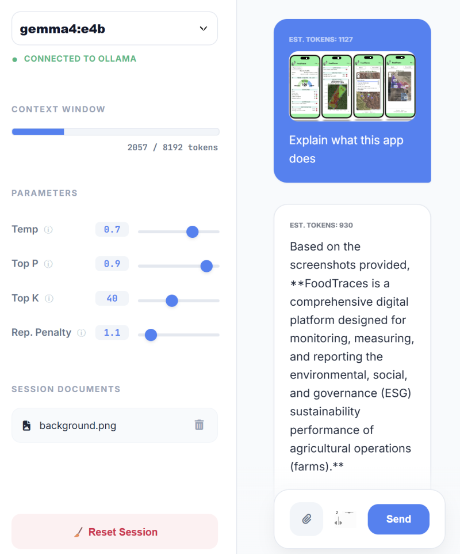Image resolution: width=460 pixels, height=554 pixels.
Task: Click the Reset Session button text
Action: 122,532
